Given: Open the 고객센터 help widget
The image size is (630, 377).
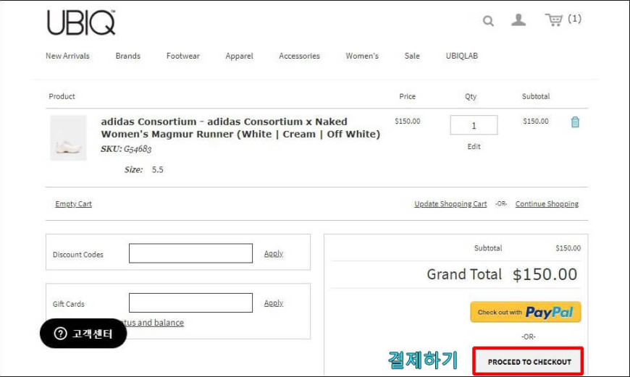Looking at the screenshot, I should coord(83,334).
